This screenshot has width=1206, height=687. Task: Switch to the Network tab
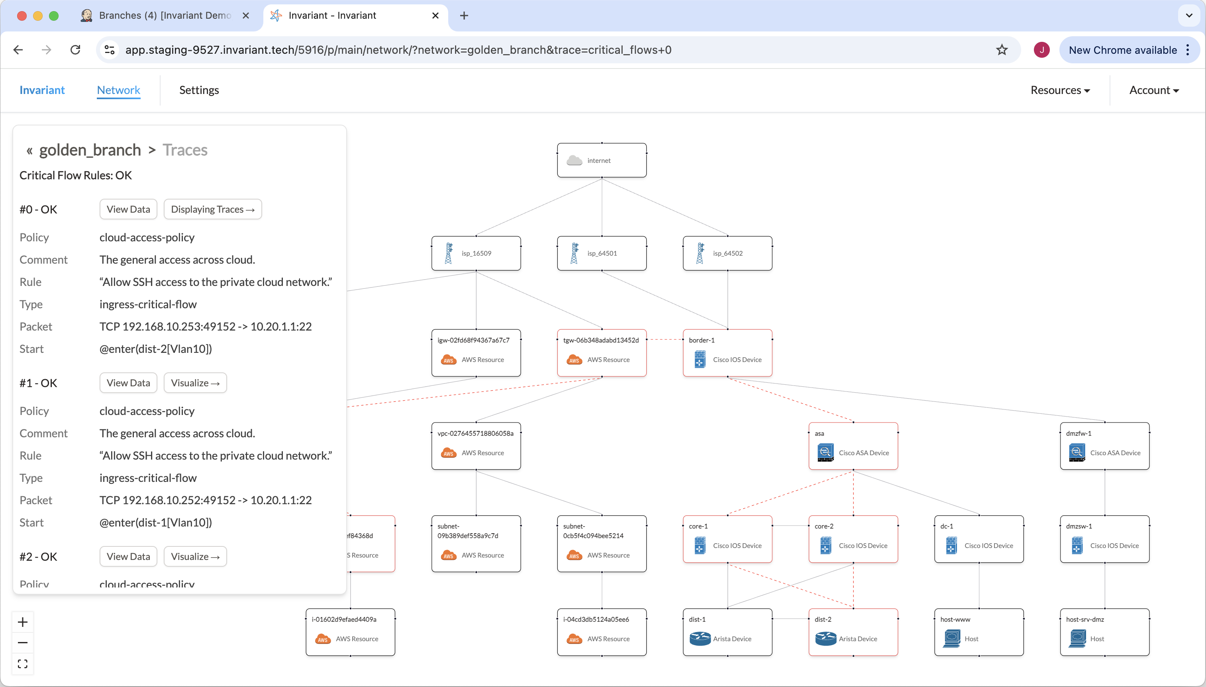tap(118, 90)
